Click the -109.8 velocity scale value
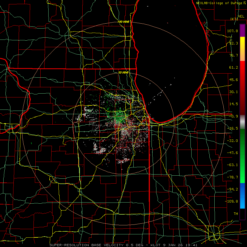247x247 pixels. [231, 201]
